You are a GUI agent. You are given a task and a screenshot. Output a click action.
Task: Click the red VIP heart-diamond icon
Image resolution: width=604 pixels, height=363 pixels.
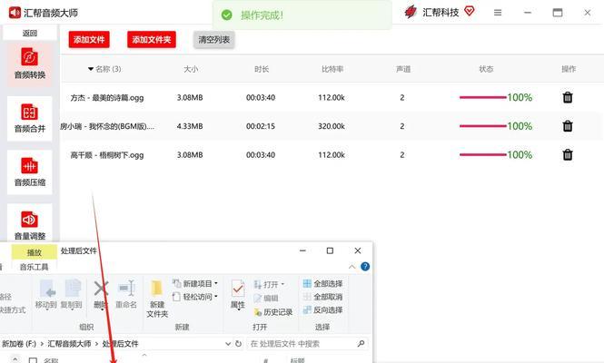[470, 11]
